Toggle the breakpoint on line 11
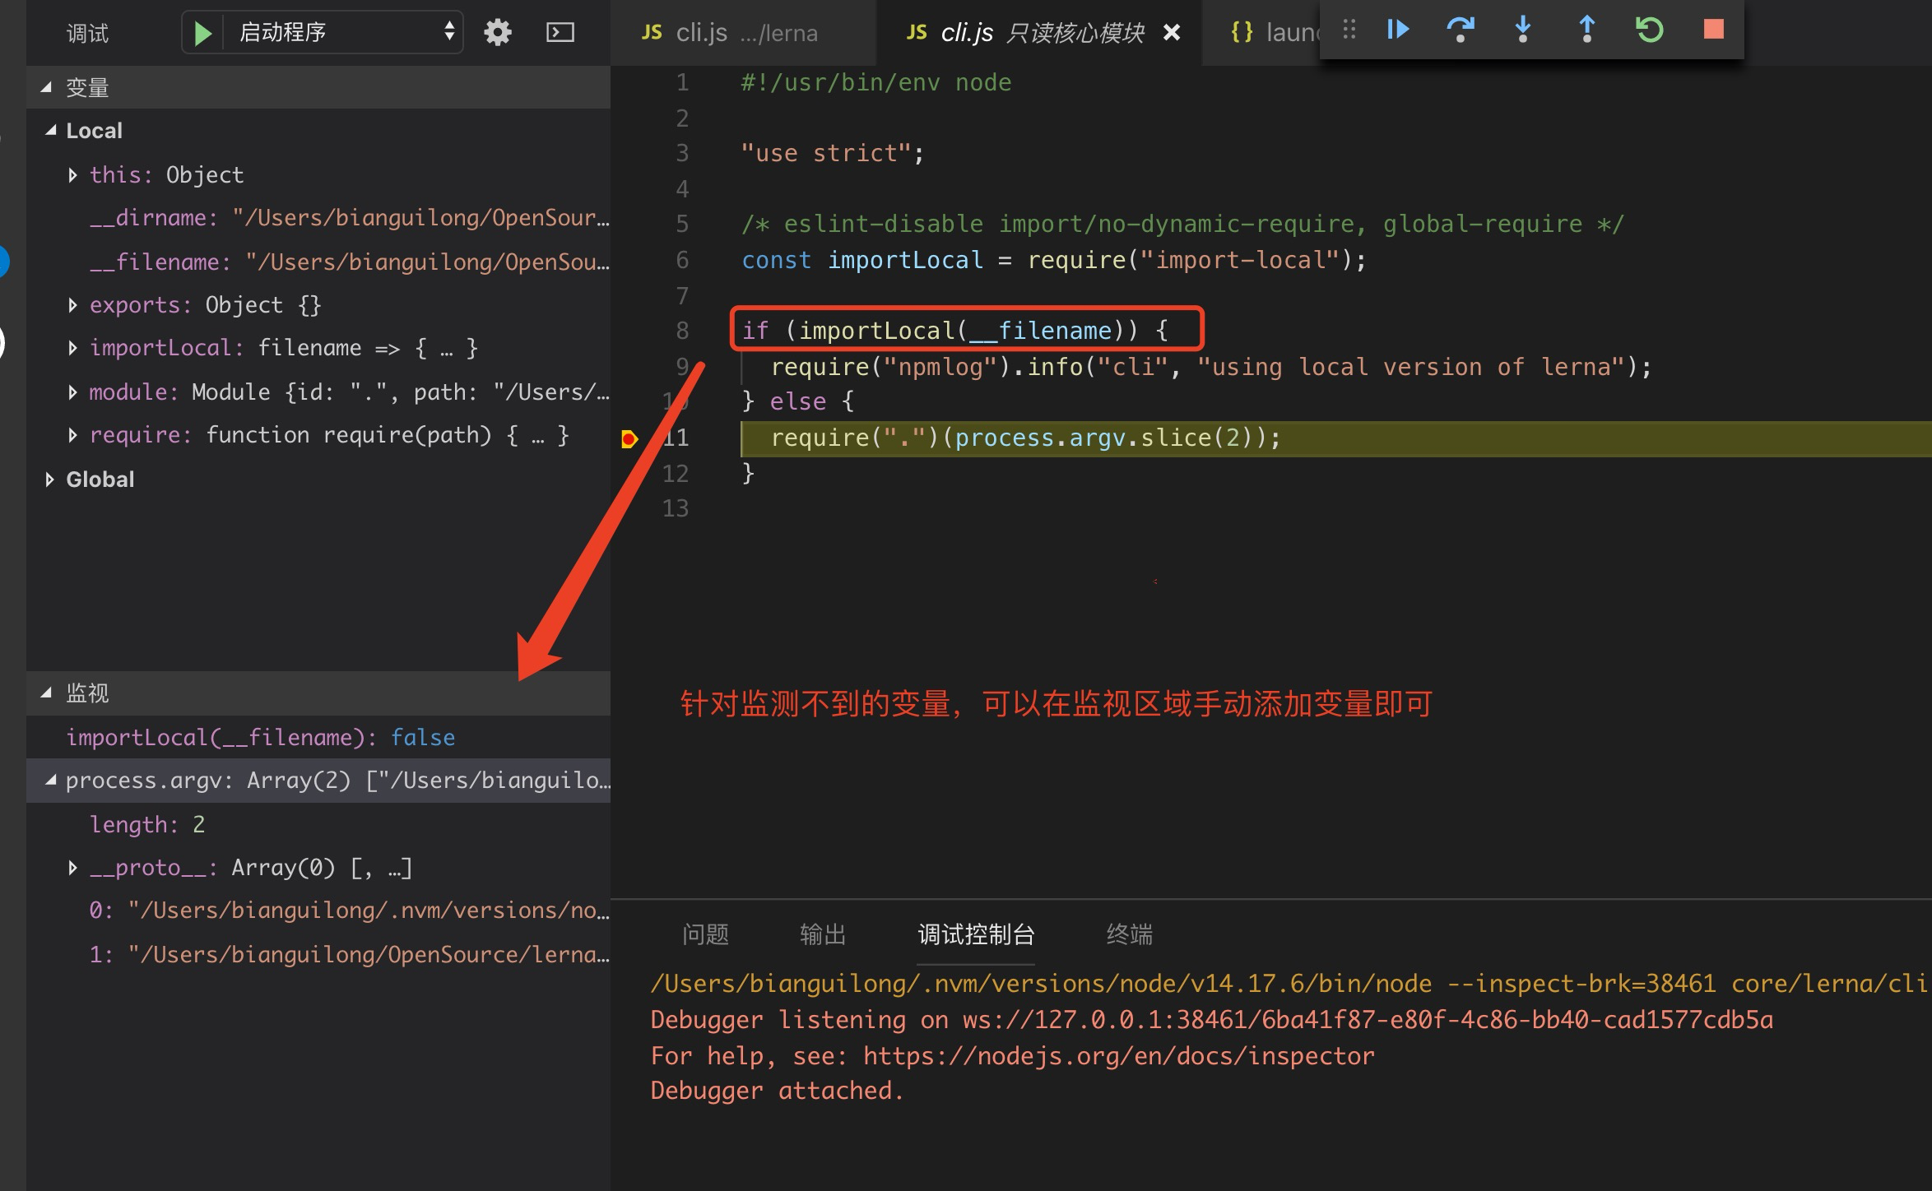 click(x=629, y=438)
